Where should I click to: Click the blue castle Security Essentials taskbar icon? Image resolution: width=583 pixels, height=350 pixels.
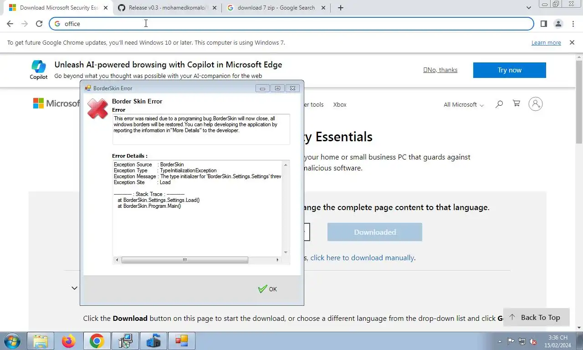tap(153, 341)
